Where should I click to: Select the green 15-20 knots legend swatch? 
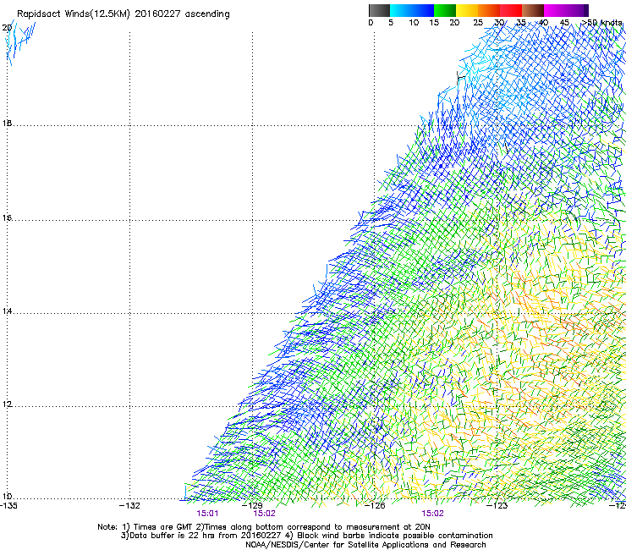(x=445, y=10)
